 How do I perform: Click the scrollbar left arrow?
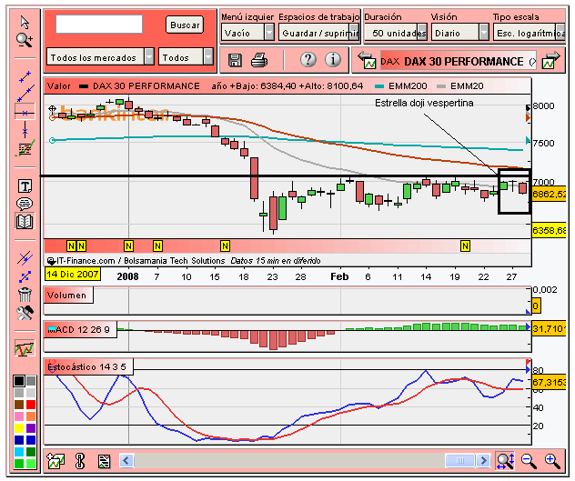[x=126, y=460]
